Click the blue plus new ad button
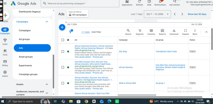 (62, 27)
